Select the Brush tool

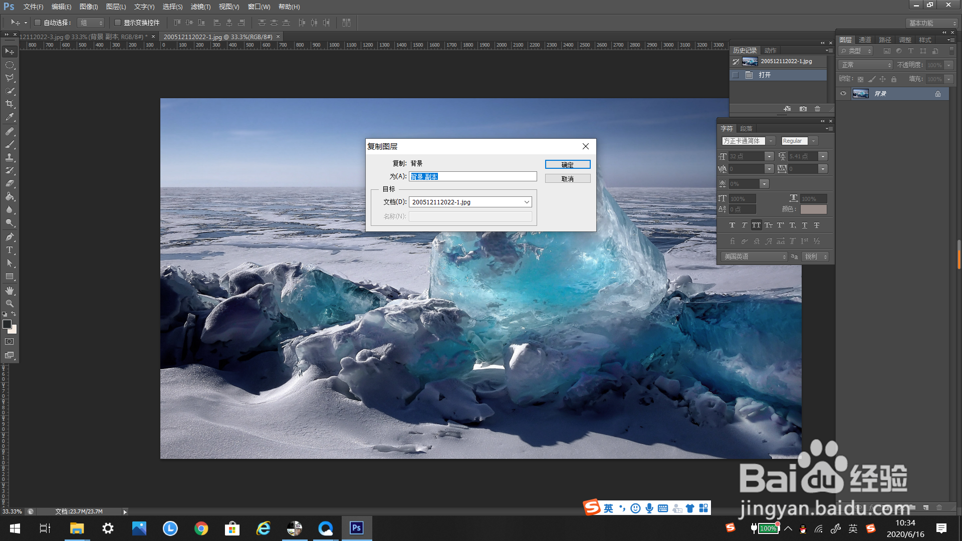click(x=10, y=145)
